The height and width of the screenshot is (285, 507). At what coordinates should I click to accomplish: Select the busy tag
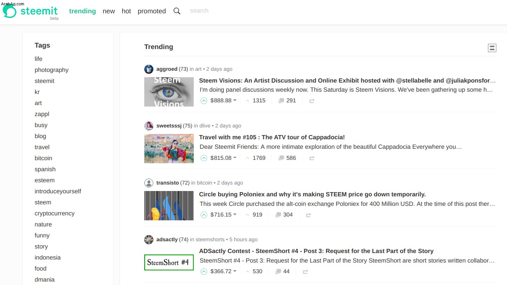click(x=41, y=125)
